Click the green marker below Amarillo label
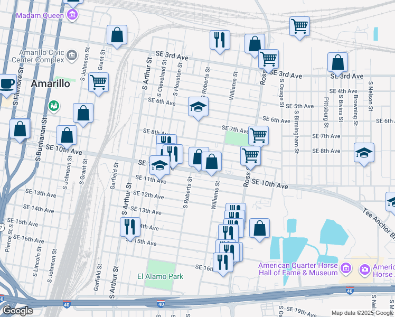395x317 pixels. 53,106
